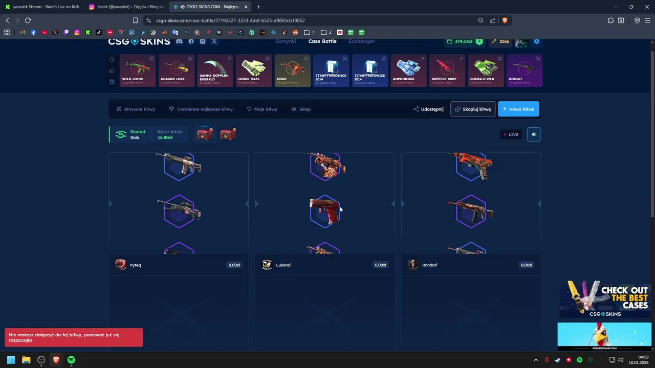
Task: Open the Sklep tab
Action: click(301, 109)
